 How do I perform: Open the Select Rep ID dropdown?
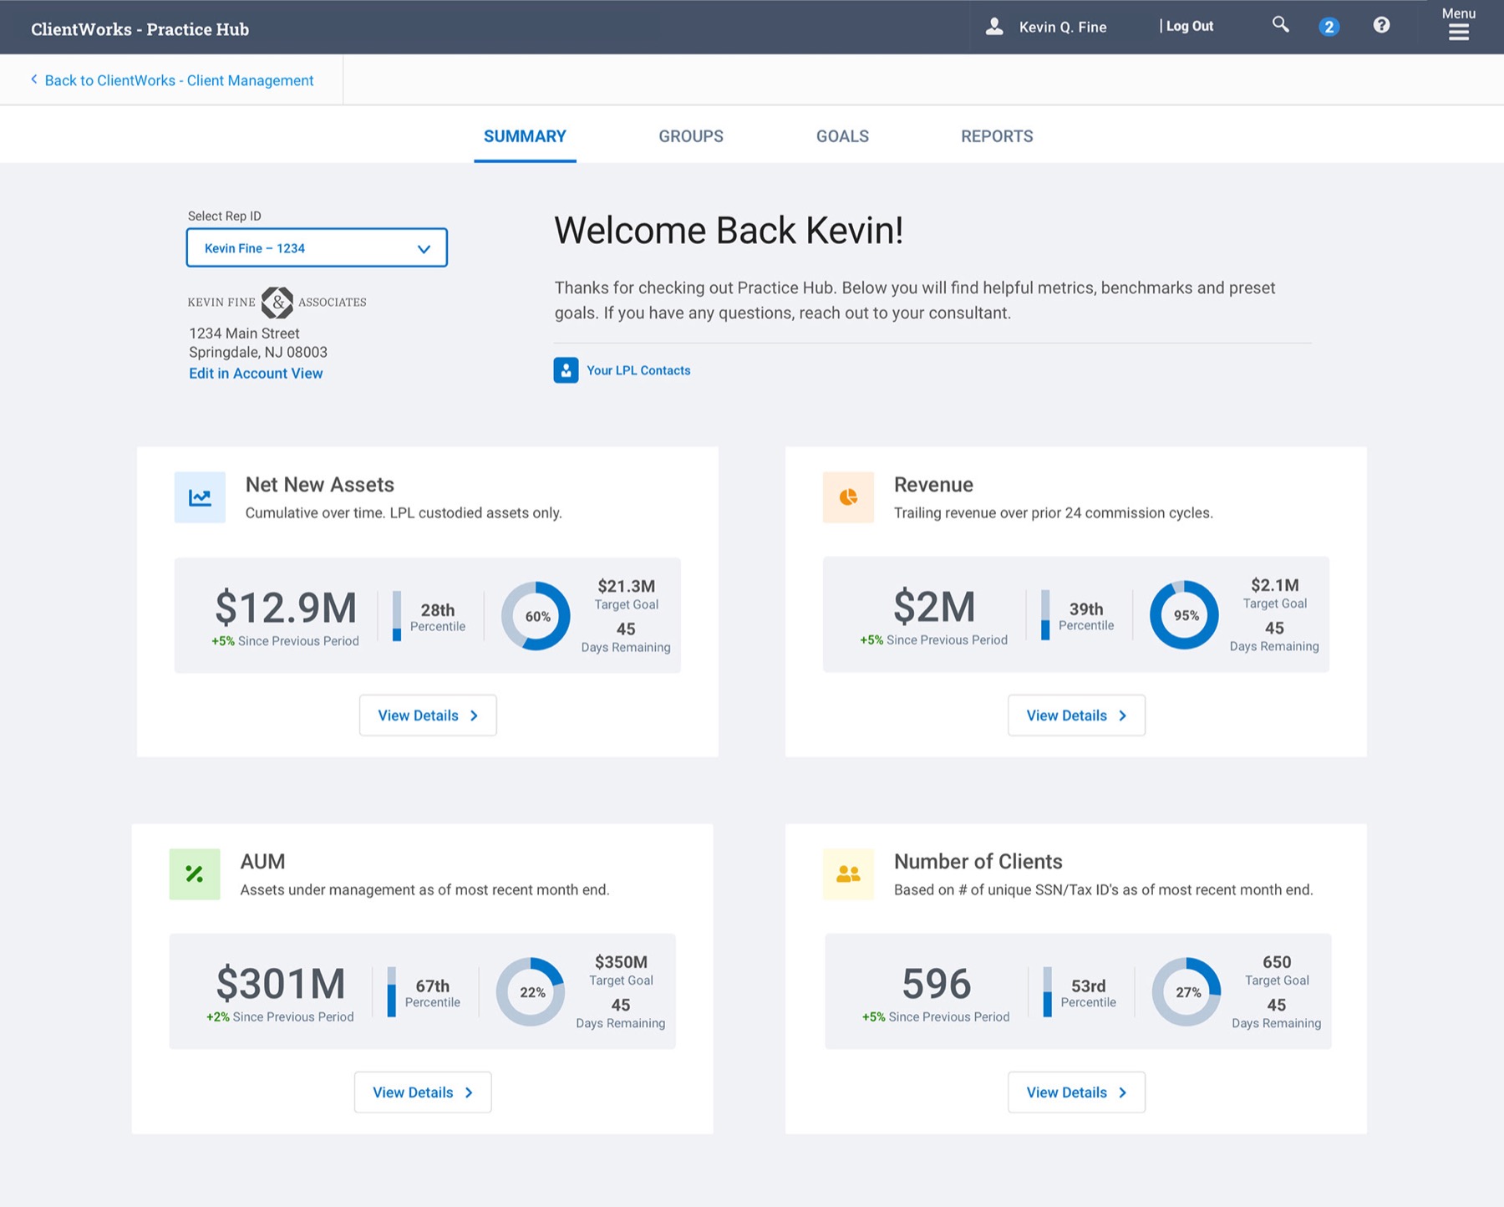click(x=317, y=248)
